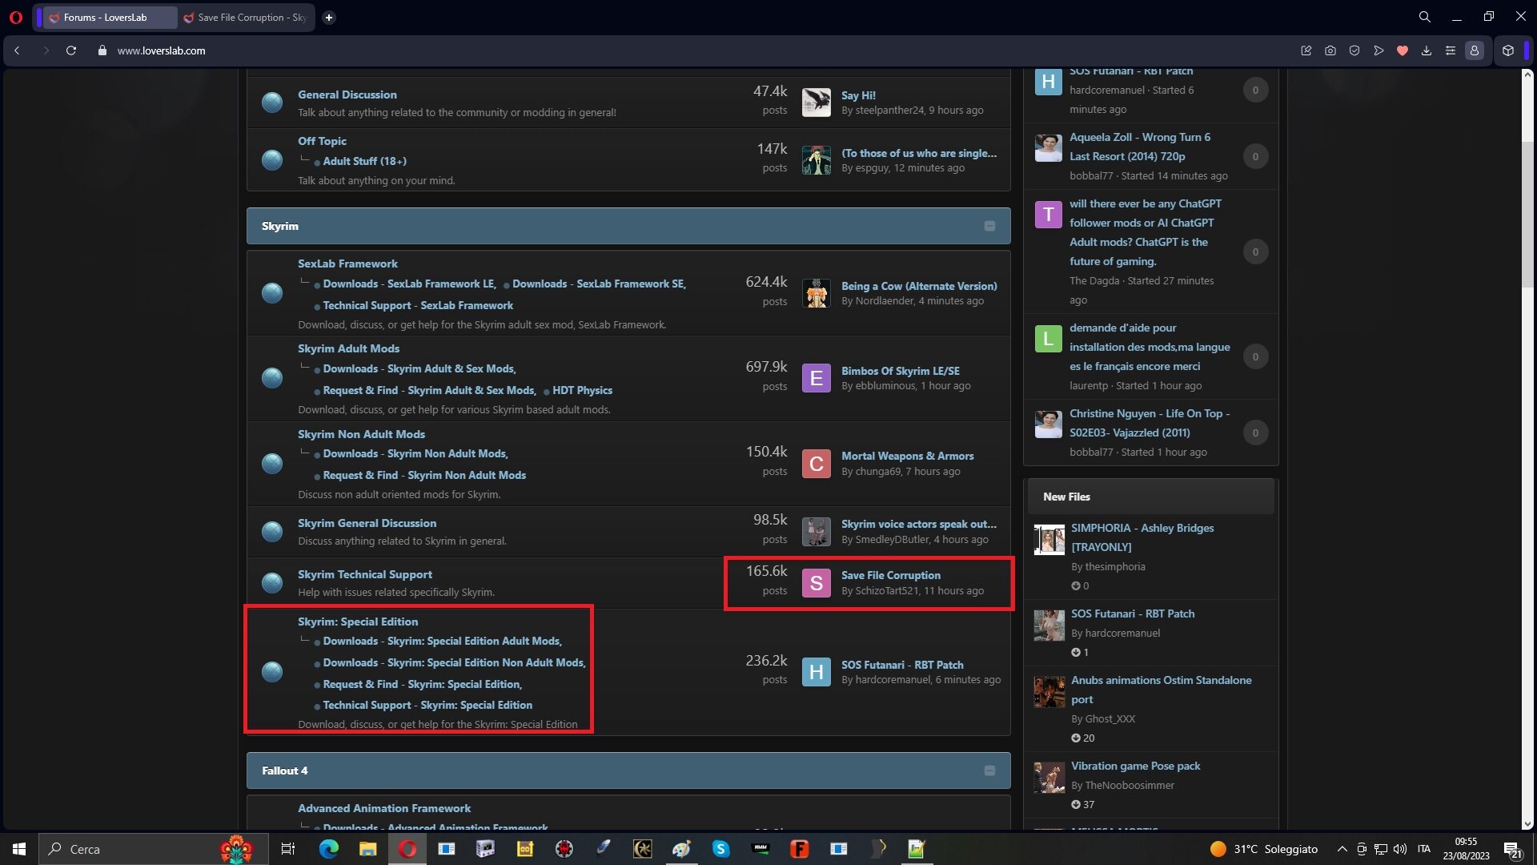Open Microsoft Edge from the taskbar

(x=328, y=849)
